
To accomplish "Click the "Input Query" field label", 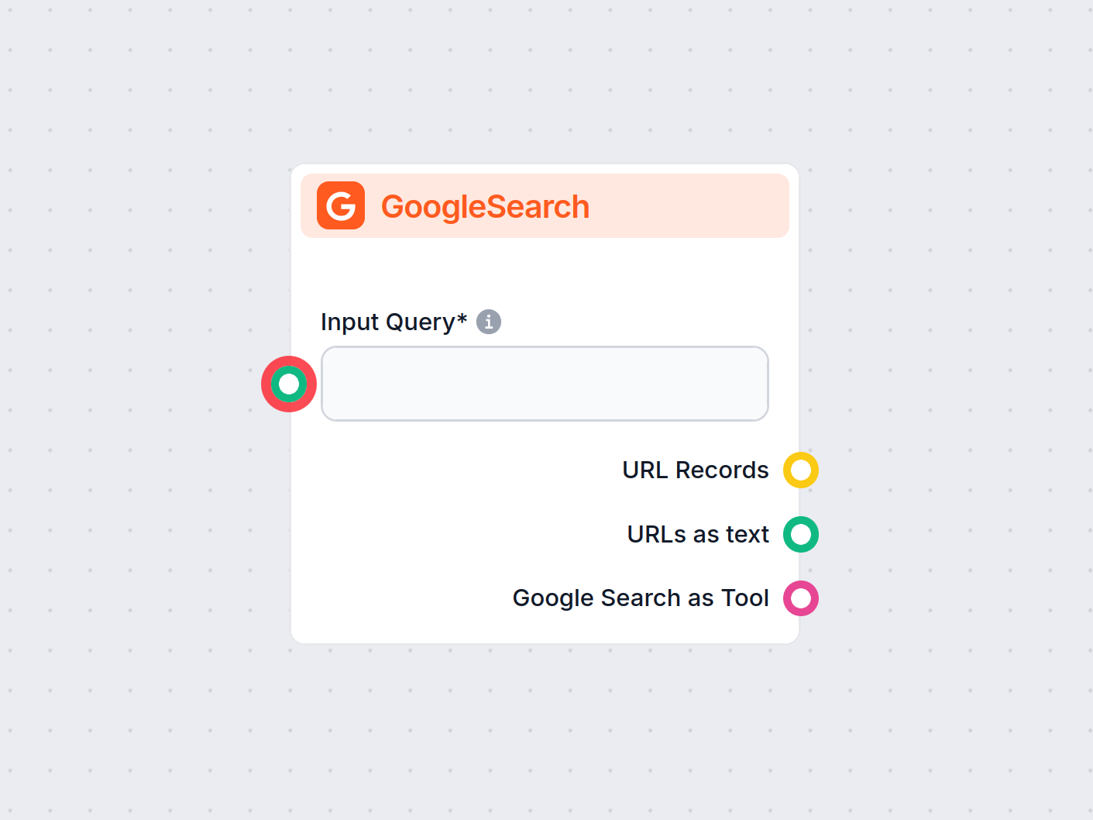I will tap(387, 322).
